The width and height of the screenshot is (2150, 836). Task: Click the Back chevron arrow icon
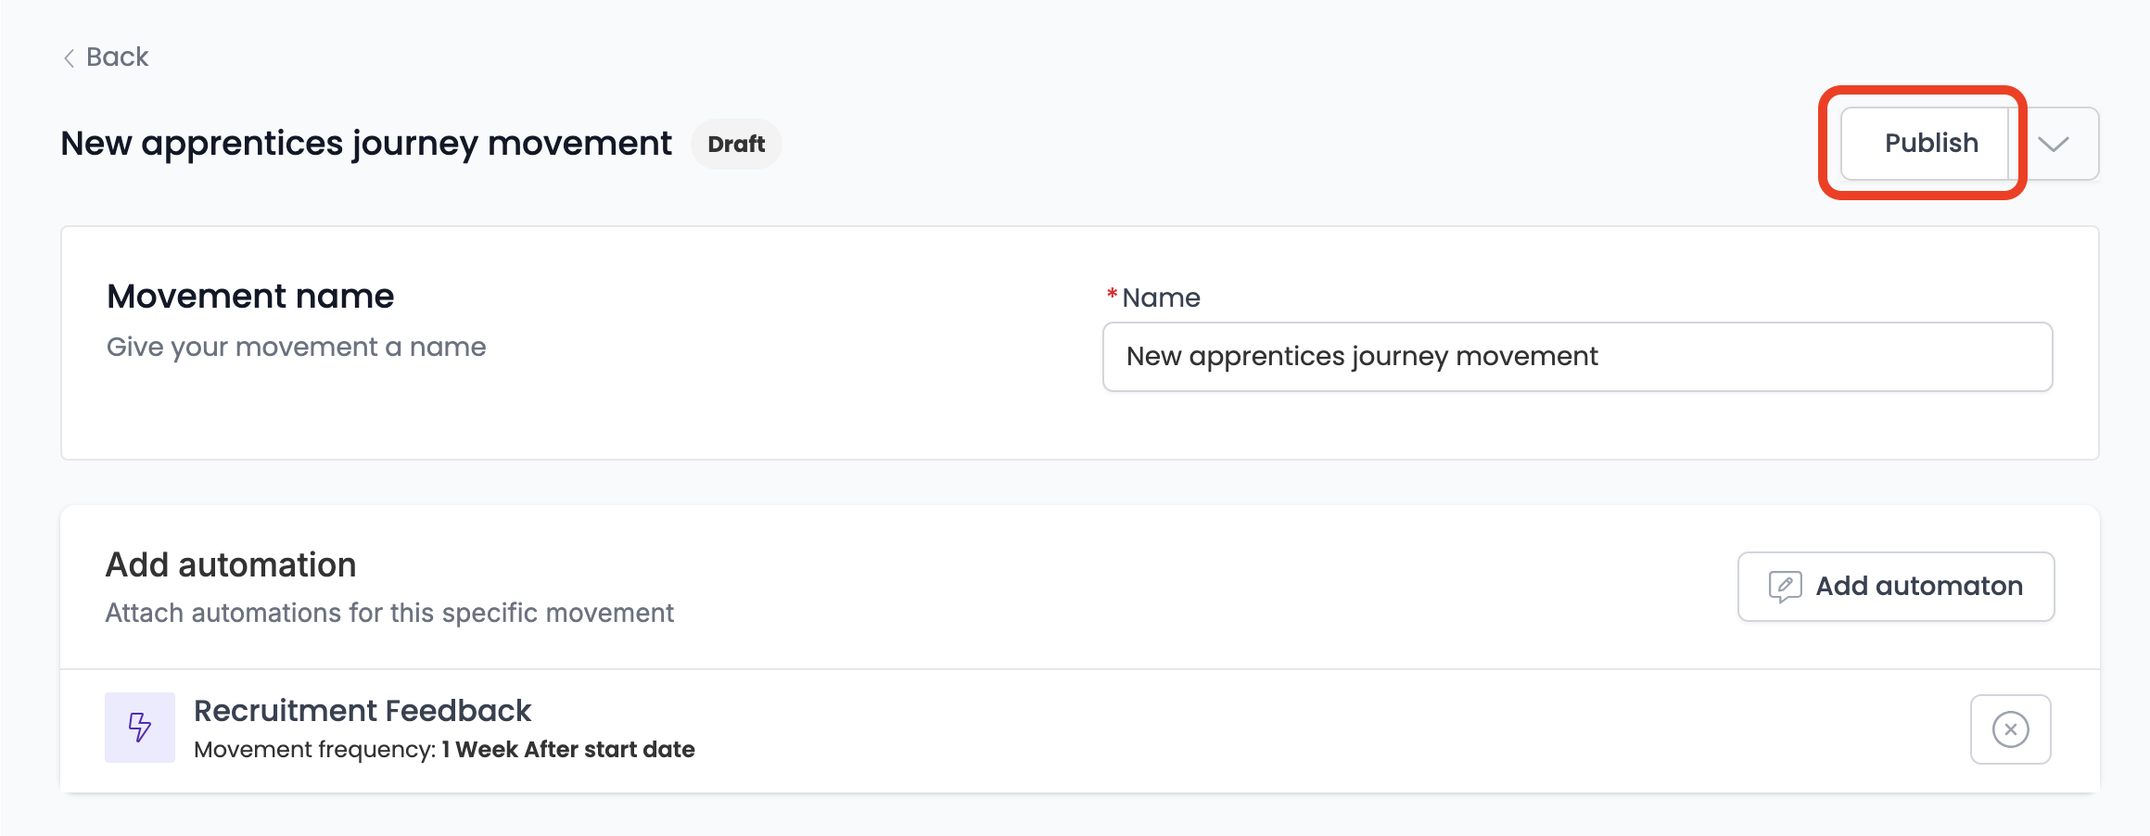[69, 58]
